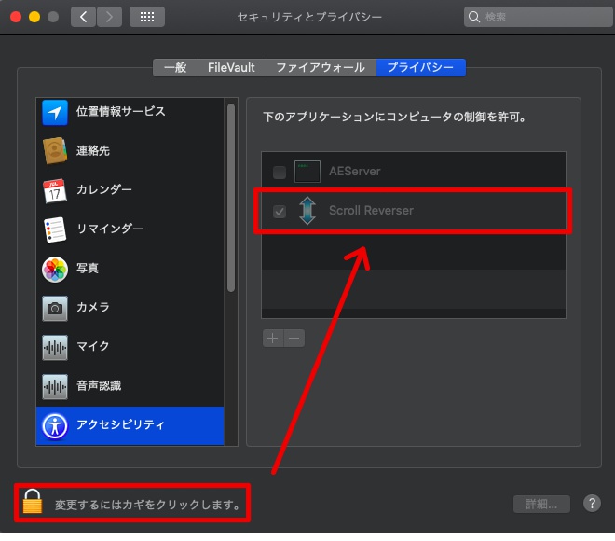The width and height of the screenshot is (615, 541).
Task: Click the 詳細... button
Action: (x=541, y=504)
